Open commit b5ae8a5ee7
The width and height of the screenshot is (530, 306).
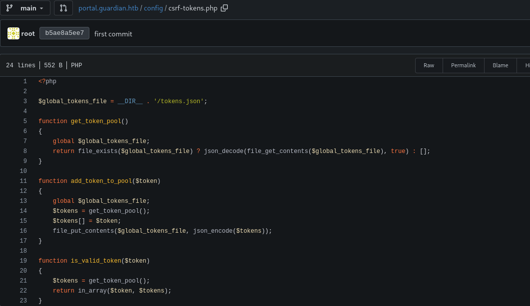click(64, 33)
